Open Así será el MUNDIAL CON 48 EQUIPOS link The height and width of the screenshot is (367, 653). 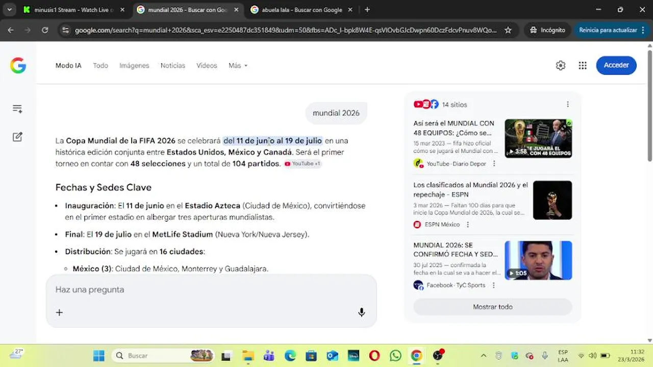pos(454,128)
